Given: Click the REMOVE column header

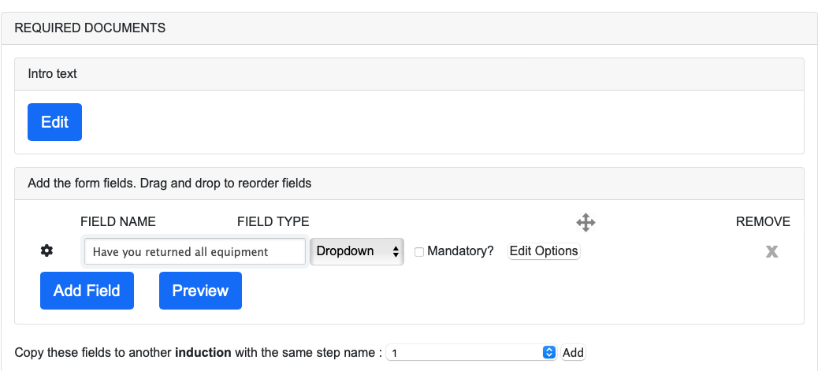Looking at the screenshot, I should pyautogui.click(x=762, y=222).
